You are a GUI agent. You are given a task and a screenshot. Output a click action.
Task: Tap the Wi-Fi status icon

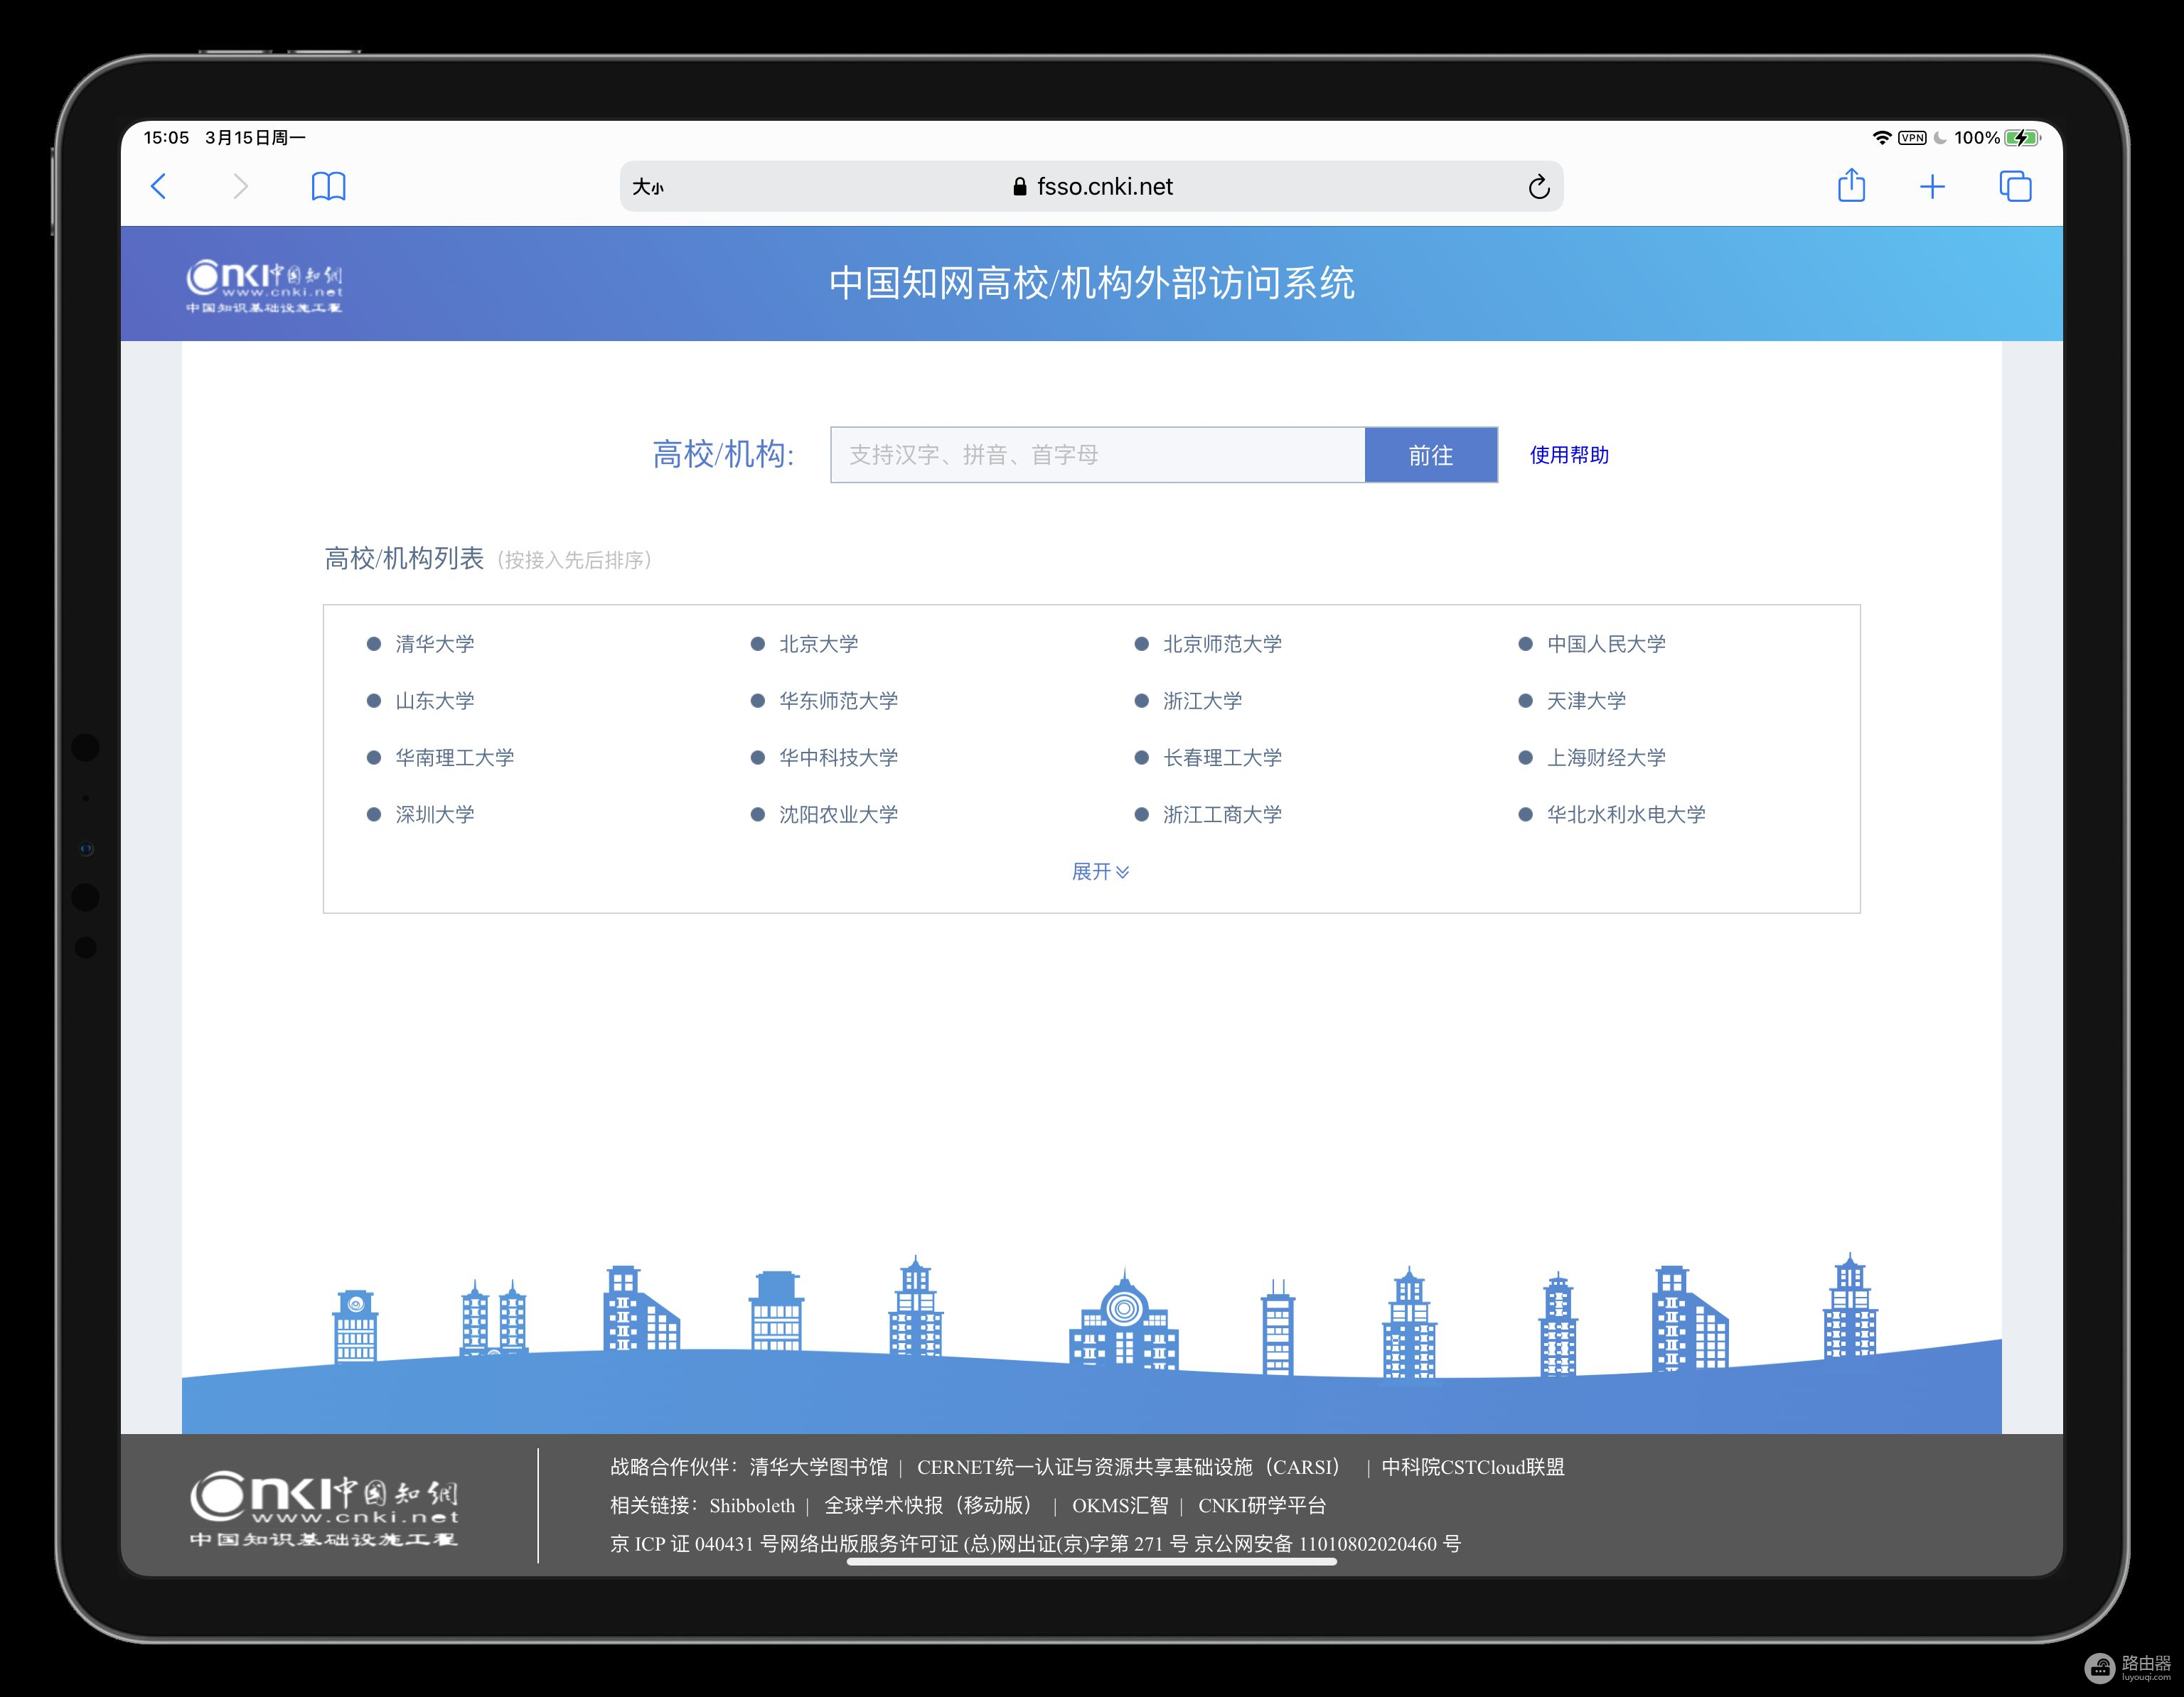[1881, 138]
